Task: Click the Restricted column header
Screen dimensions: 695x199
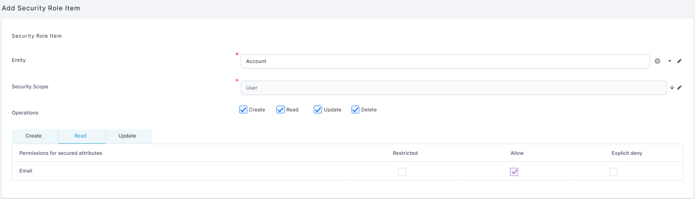Action: 405,153
